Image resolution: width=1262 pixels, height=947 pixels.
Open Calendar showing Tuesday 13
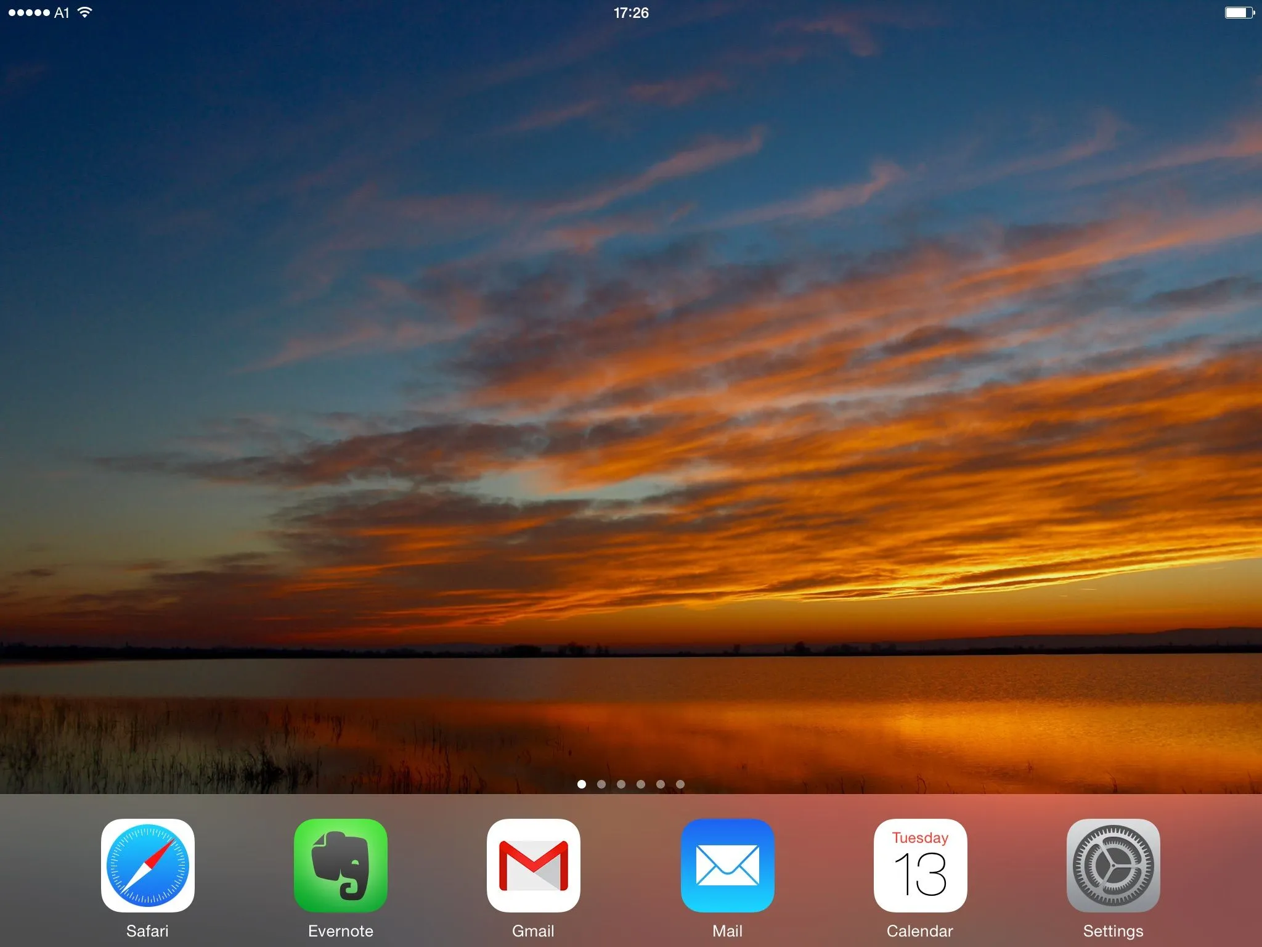point(920,865)
